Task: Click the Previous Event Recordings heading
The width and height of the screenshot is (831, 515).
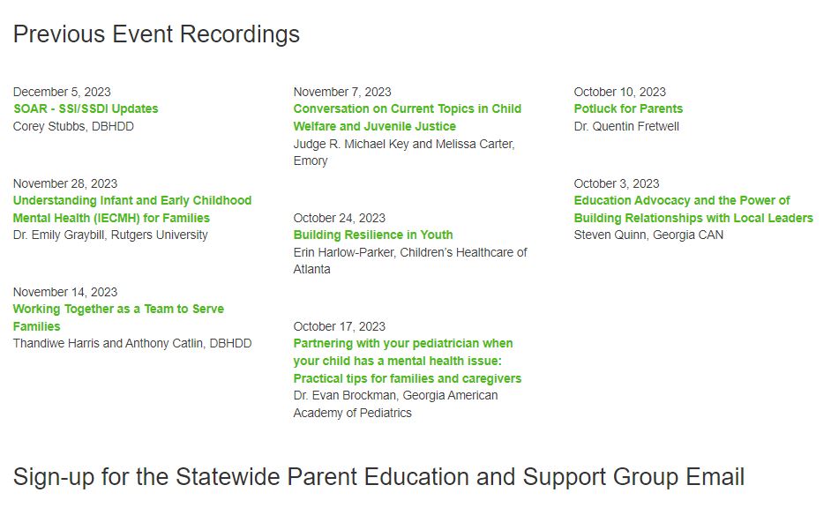Action: (156, 34)
